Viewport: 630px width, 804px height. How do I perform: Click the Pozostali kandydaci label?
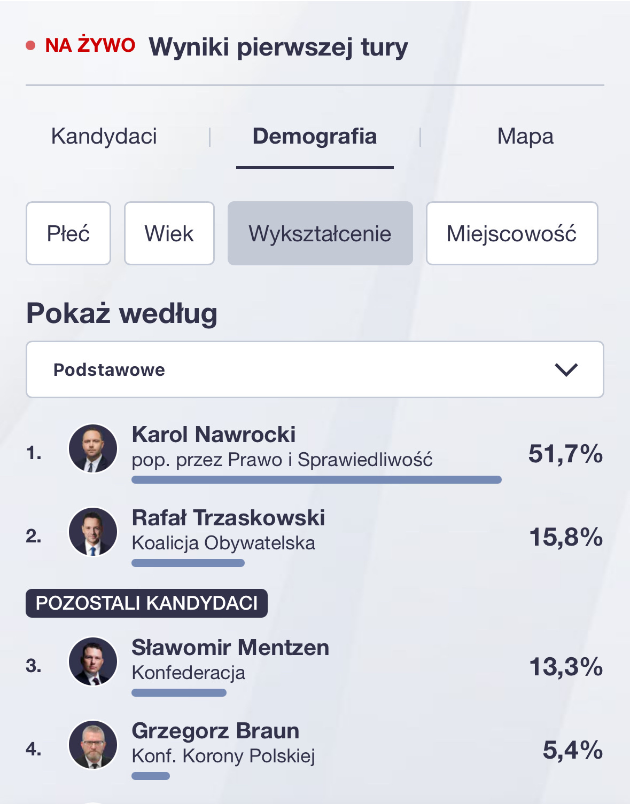point(146,603)
